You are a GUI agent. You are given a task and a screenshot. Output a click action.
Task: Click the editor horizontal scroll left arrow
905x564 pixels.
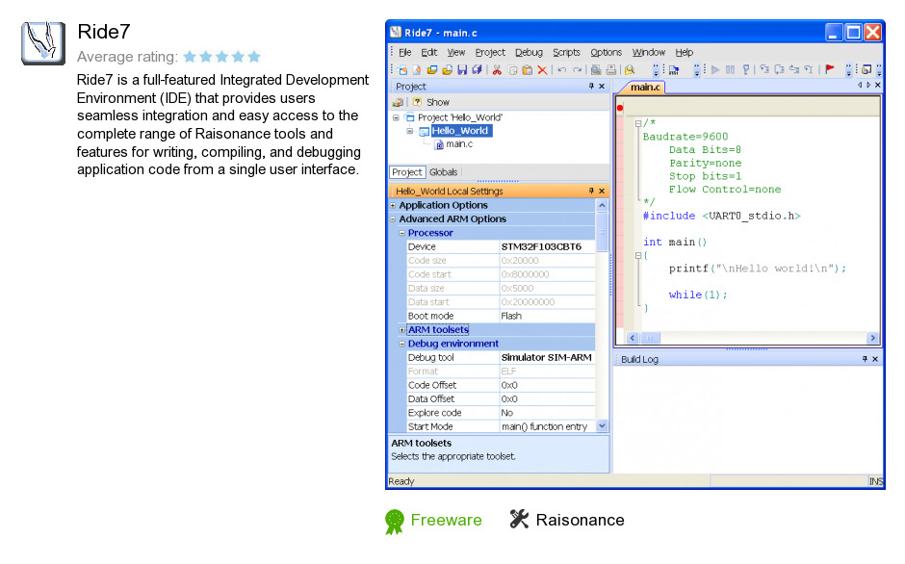(x=633, y=338)
